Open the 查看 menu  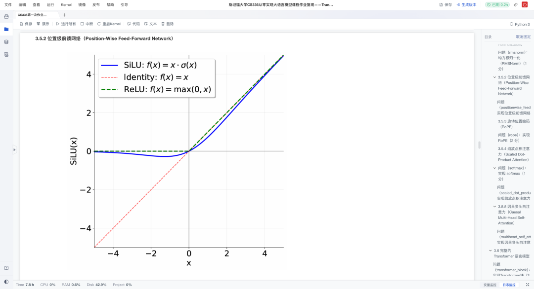[36, 5]
